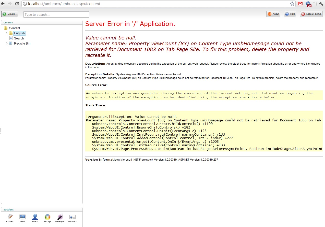Click the Description paragraph label

(x=95, y=64)
